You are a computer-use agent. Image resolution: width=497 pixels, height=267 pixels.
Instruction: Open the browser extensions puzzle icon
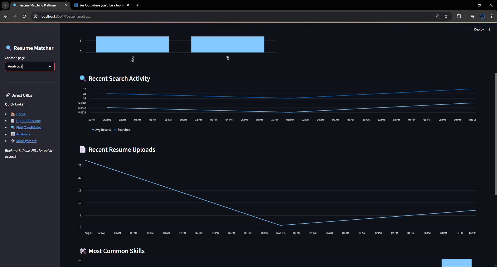pyautogui.click(x=459, y=16)
